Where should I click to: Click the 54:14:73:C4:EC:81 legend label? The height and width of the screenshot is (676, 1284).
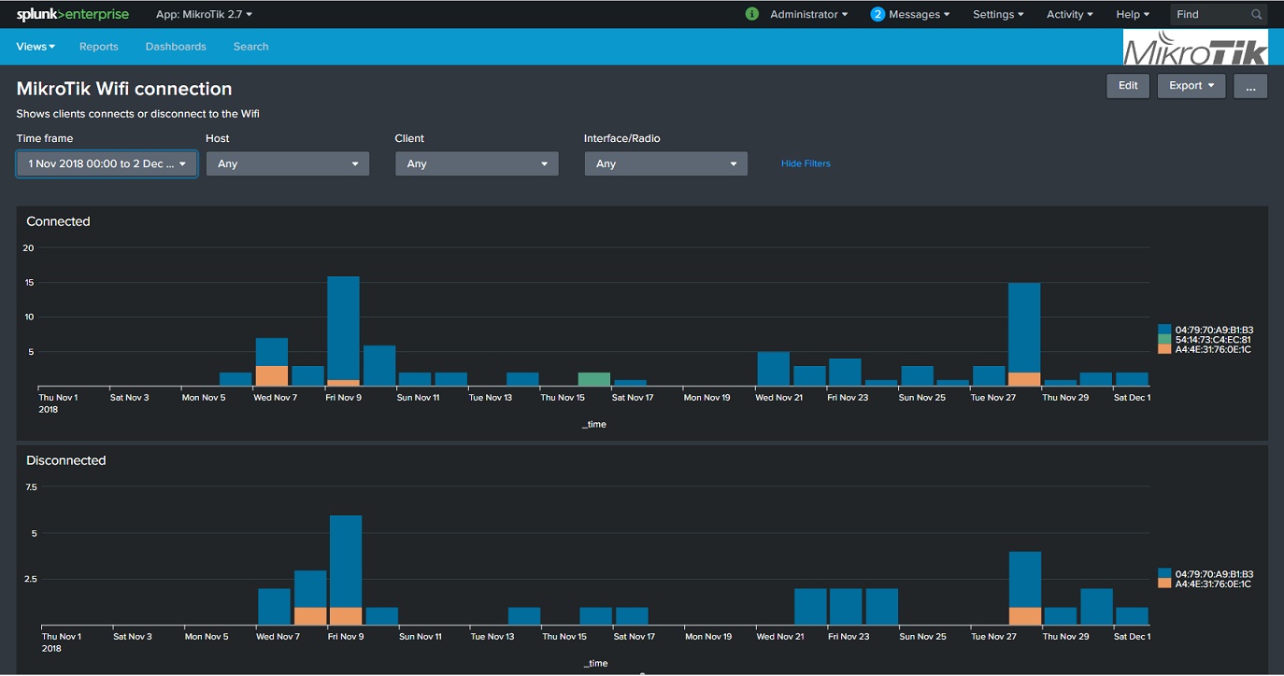[1213, 339]
